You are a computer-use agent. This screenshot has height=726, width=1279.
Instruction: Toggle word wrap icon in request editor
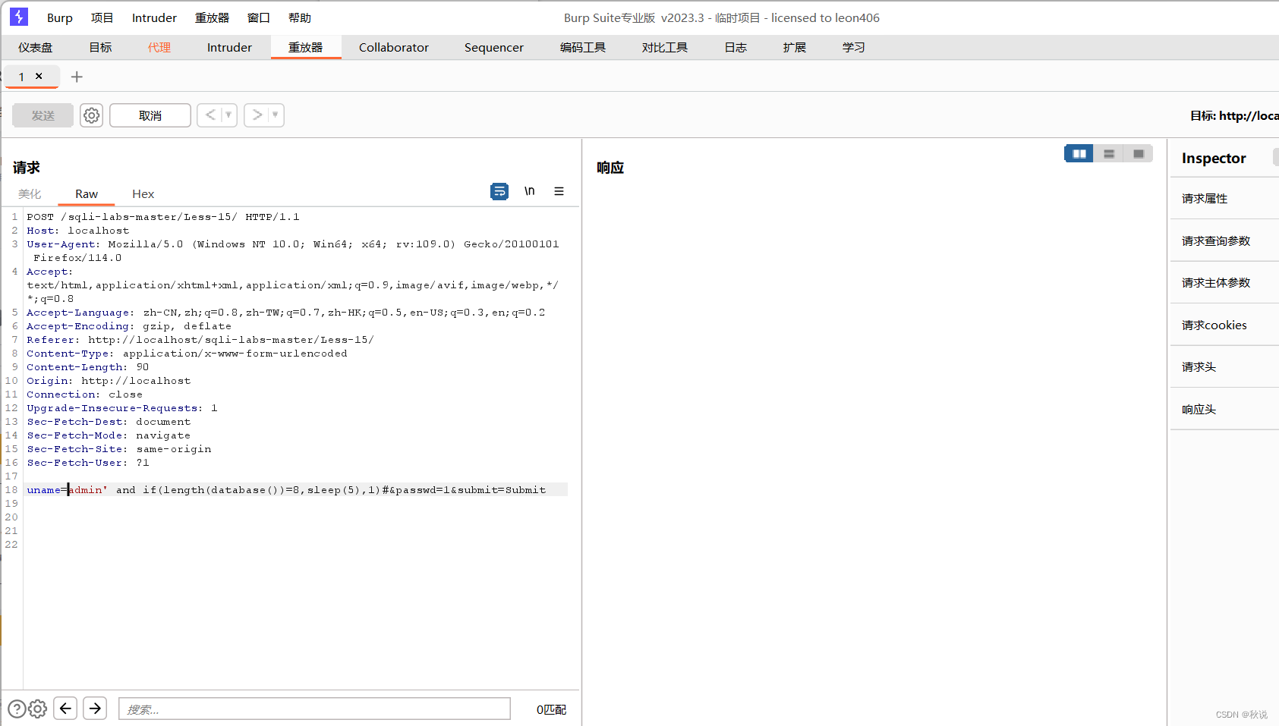[499, 192]
